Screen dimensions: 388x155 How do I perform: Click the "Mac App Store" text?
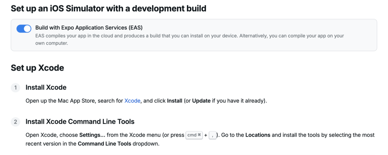[x=81, y=101]
